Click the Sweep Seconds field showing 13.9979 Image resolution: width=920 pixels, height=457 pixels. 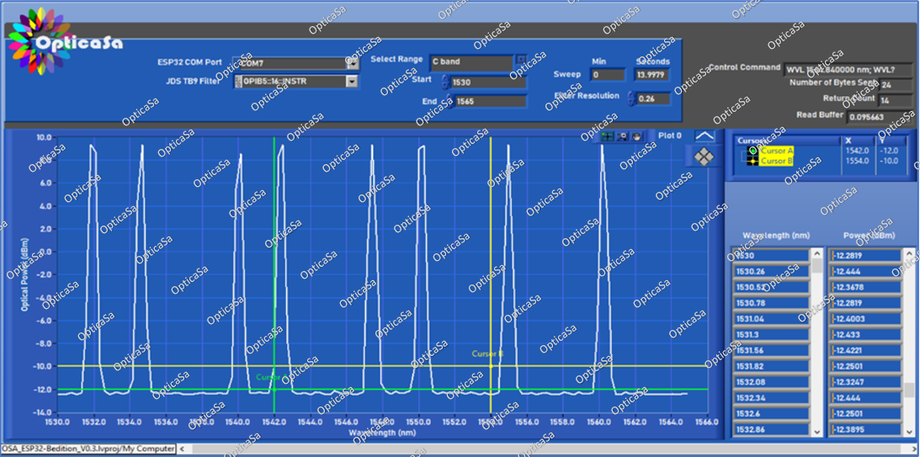[651, 75]
